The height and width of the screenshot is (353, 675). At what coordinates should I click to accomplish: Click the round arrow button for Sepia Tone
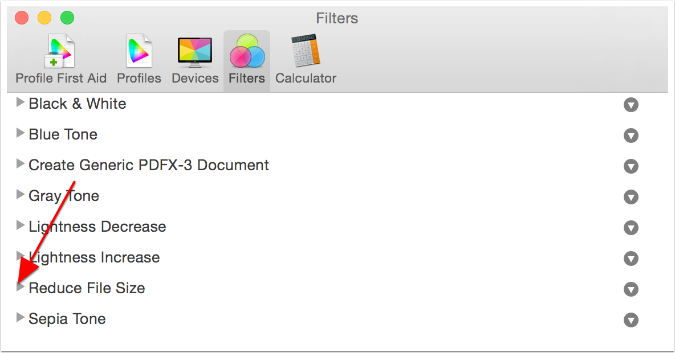click(x=631, y=320)
